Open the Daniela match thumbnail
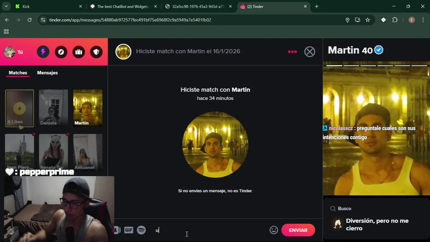430x242 pixels. click(53, 108)
